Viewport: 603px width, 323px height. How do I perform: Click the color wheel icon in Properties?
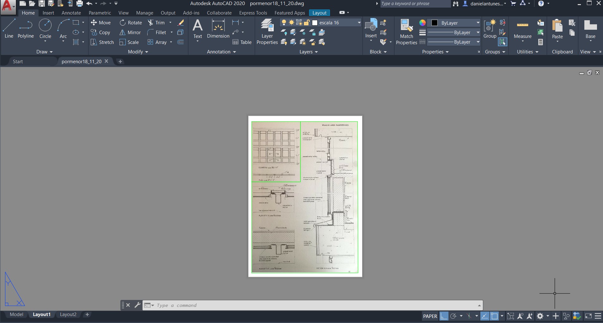tap(423, 22)
